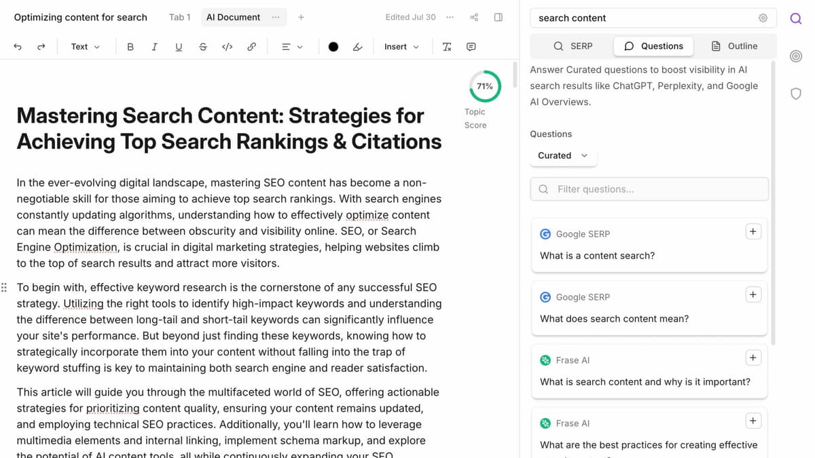Viewport: 815px width, 458px height.
Task: Open the Insert dropdown menu
Action: tap(401, 47)
